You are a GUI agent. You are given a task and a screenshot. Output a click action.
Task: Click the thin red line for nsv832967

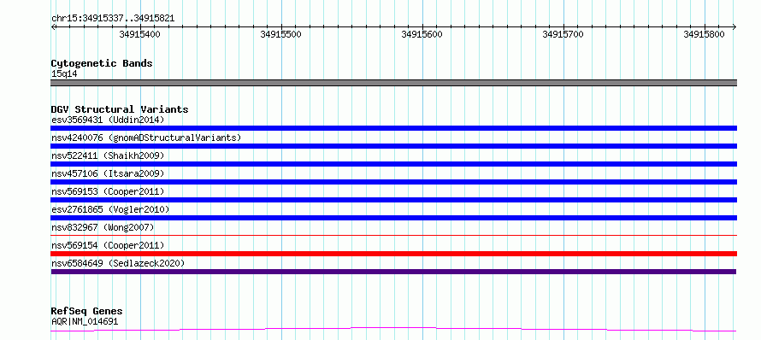(393, 235)
